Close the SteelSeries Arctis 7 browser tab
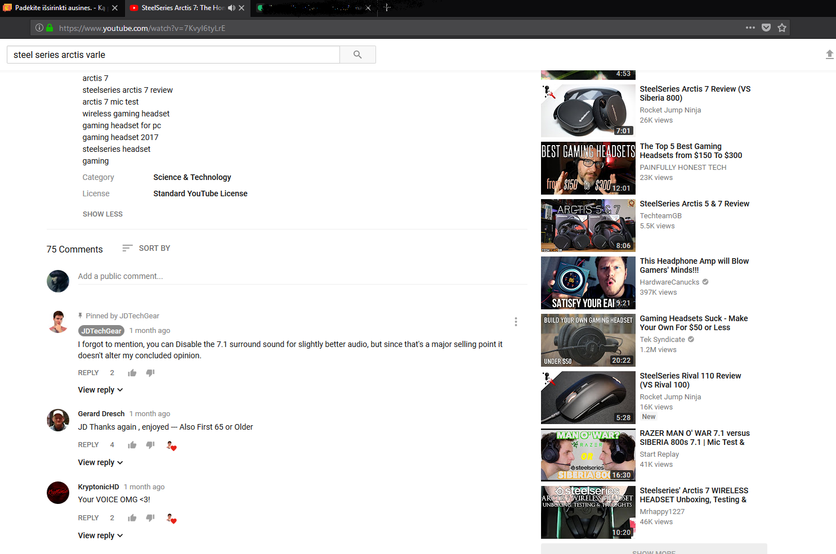Image resolution: width=836 pixels, height=554 pixels. click(x=242, y=8)
